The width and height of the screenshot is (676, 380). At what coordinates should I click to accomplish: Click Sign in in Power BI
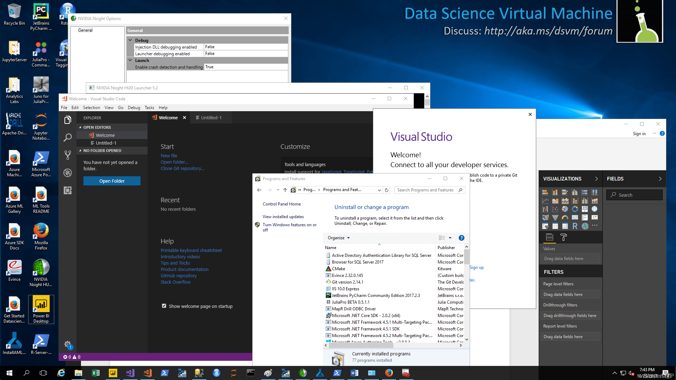pyautogui.click(x=639, y=134)
